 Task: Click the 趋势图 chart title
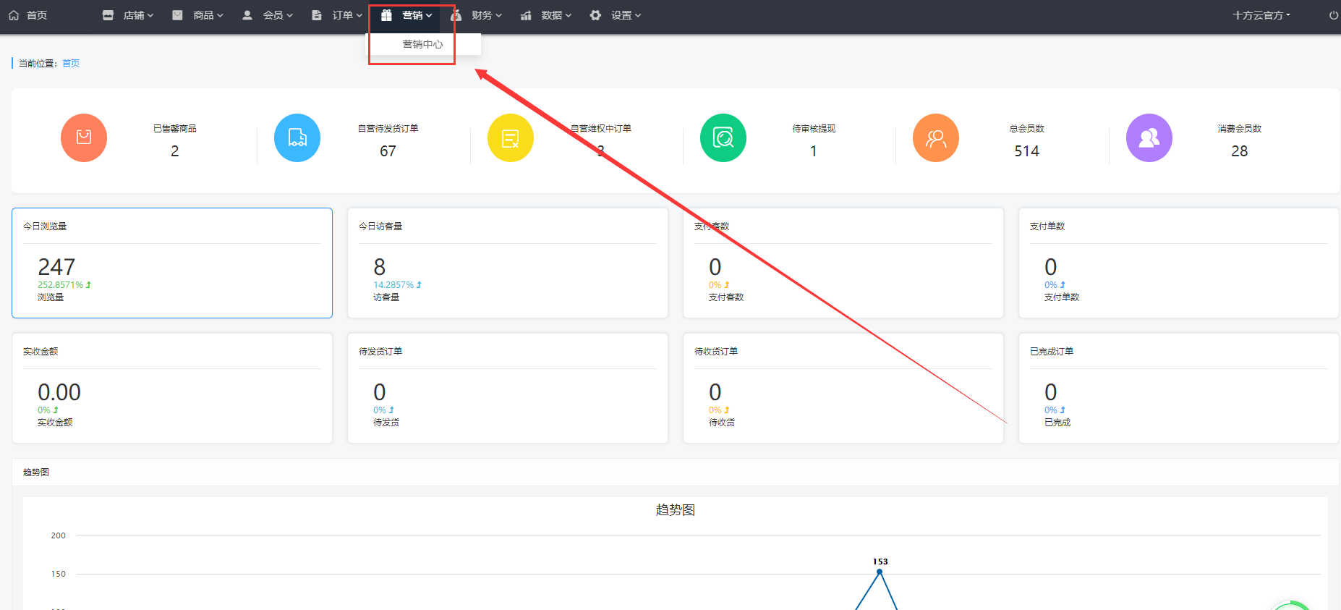click(x=676, y=509)
